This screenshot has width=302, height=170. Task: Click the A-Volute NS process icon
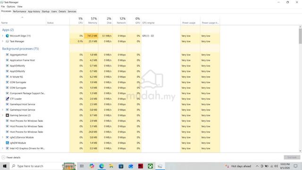pos(8,76)
